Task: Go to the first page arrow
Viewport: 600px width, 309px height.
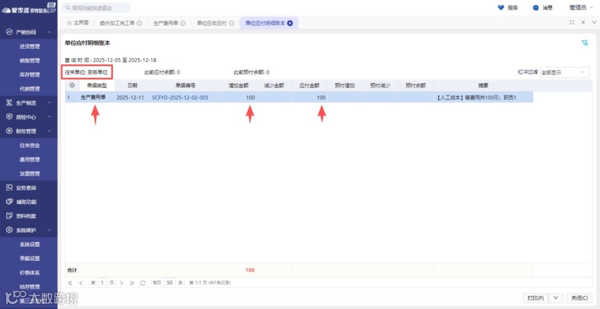Action: [x=70, y=283]
